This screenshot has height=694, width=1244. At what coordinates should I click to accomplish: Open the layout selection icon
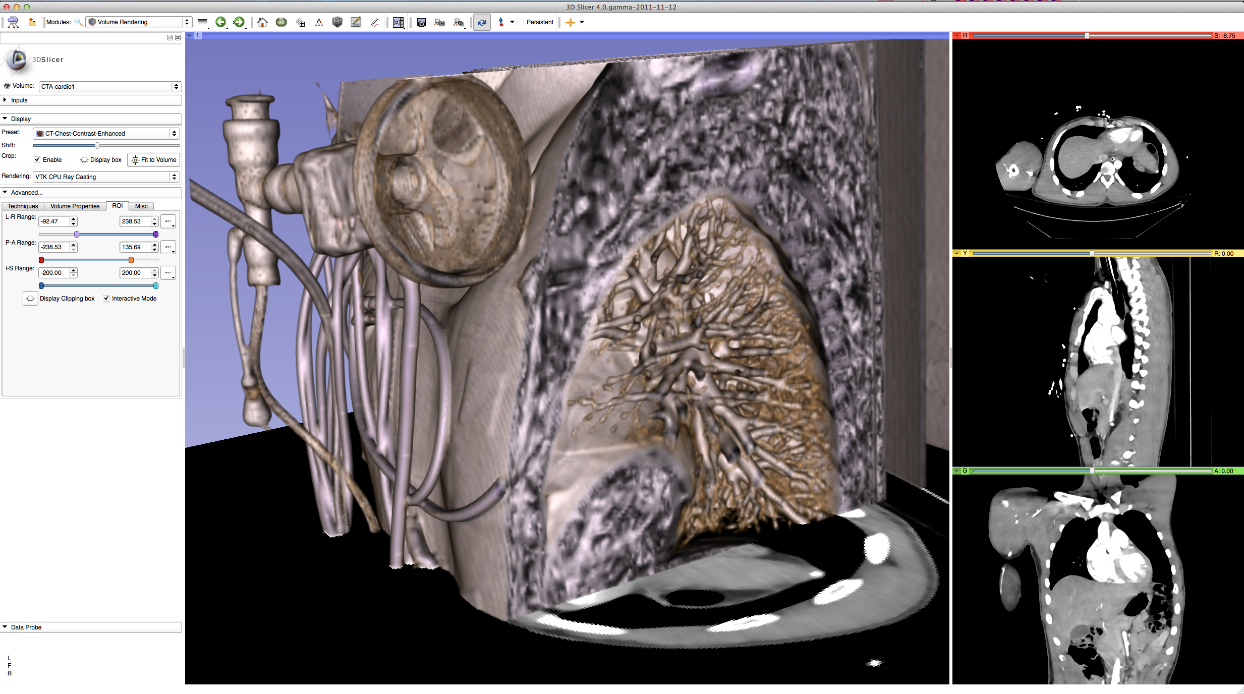398,22
